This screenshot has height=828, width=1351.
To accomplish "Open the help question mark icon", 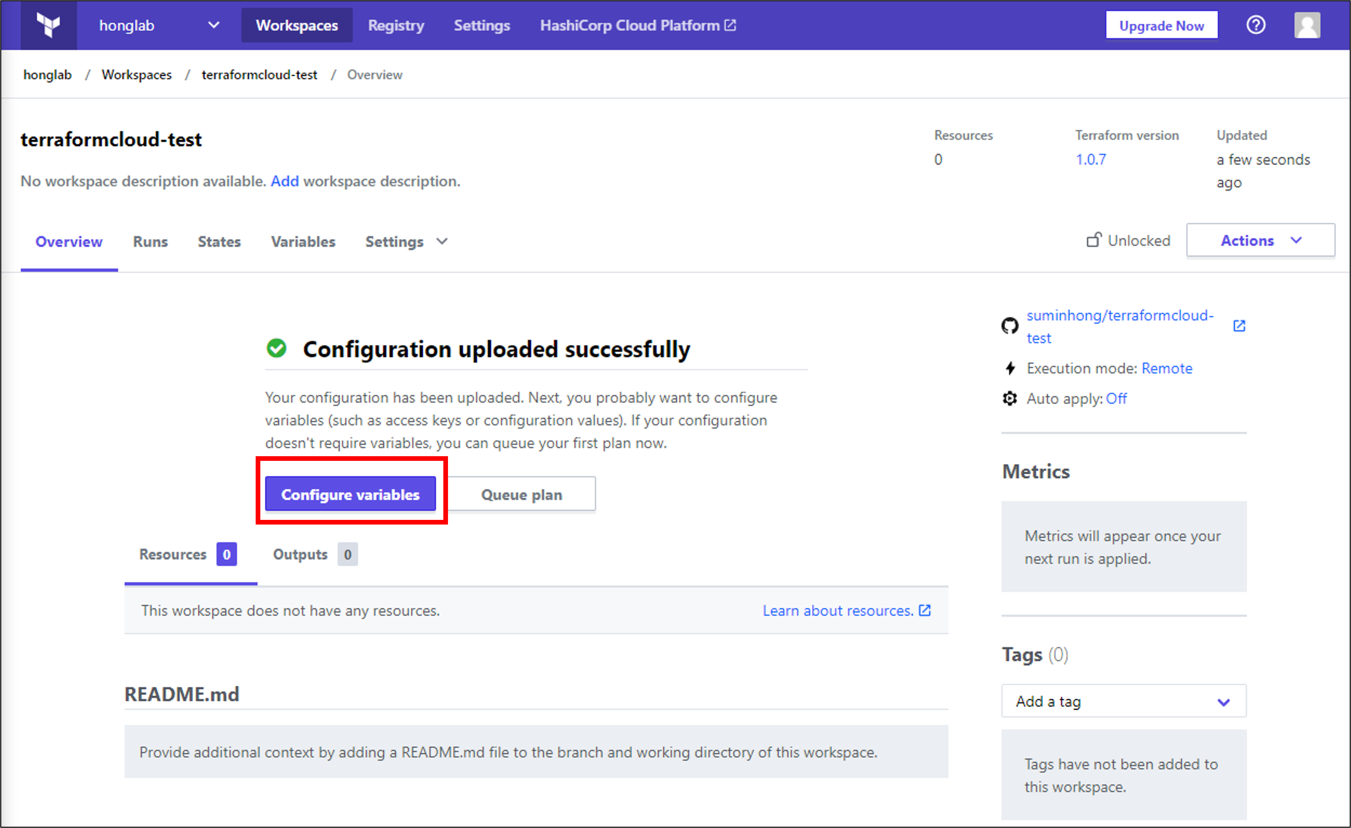I will (1255, 25).
